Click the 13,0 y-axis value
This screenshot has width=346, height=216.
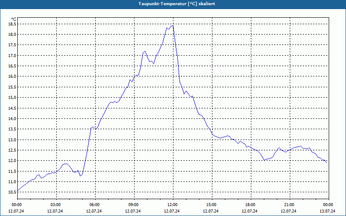coord(12,140)
